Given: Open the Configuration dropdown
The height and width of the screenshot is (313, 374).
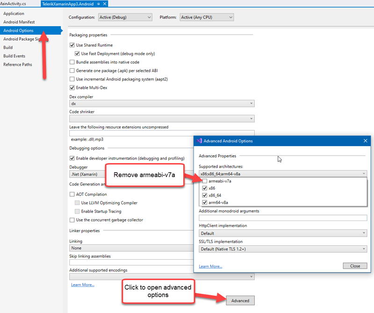Looking at the screenshot, I should (125, 17).
